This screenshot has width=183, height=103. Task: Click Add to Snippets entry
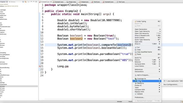[x=147, y=75]
